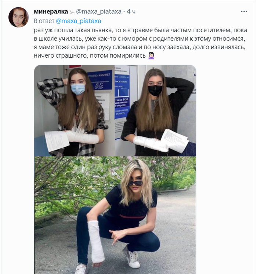
Task: Click the line "ничего страшного, потом помирились"
Action: pyautogui.click(x=90, y=55)
